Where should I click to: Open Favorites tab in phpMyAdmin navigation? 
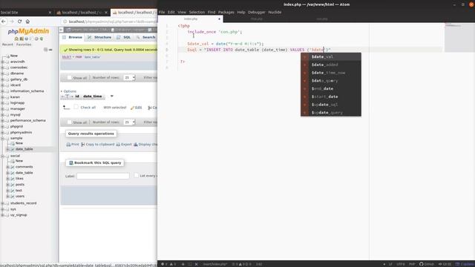[x=24, y=44]
